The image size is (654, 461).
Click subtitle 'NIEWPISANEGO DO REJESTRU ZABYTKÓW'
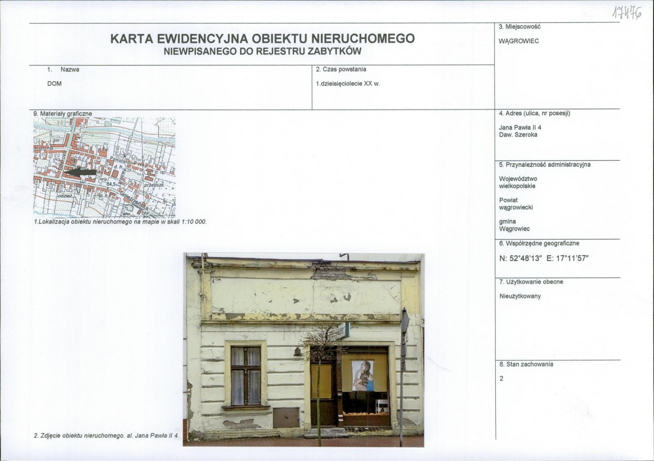262,52
